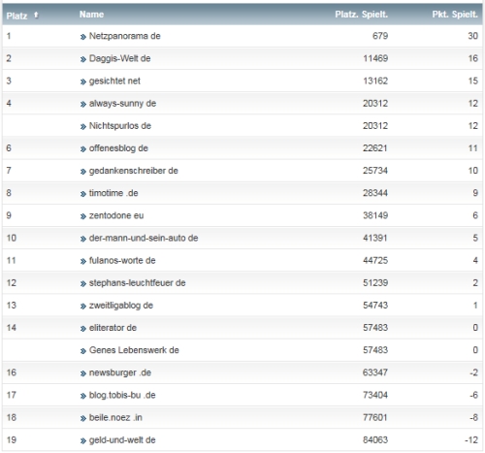The width and height of the screenshot is (485, 453).
Task: Open the zweitligablog de link
Action: [121, 306]
